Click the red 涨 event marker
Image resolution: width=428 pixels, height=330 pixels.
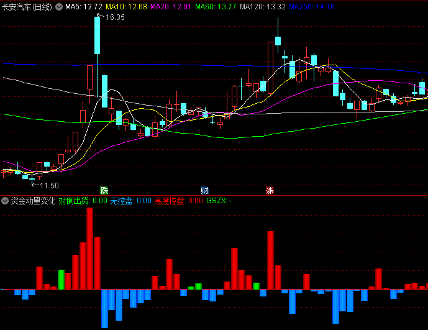(x=270, y=190)
